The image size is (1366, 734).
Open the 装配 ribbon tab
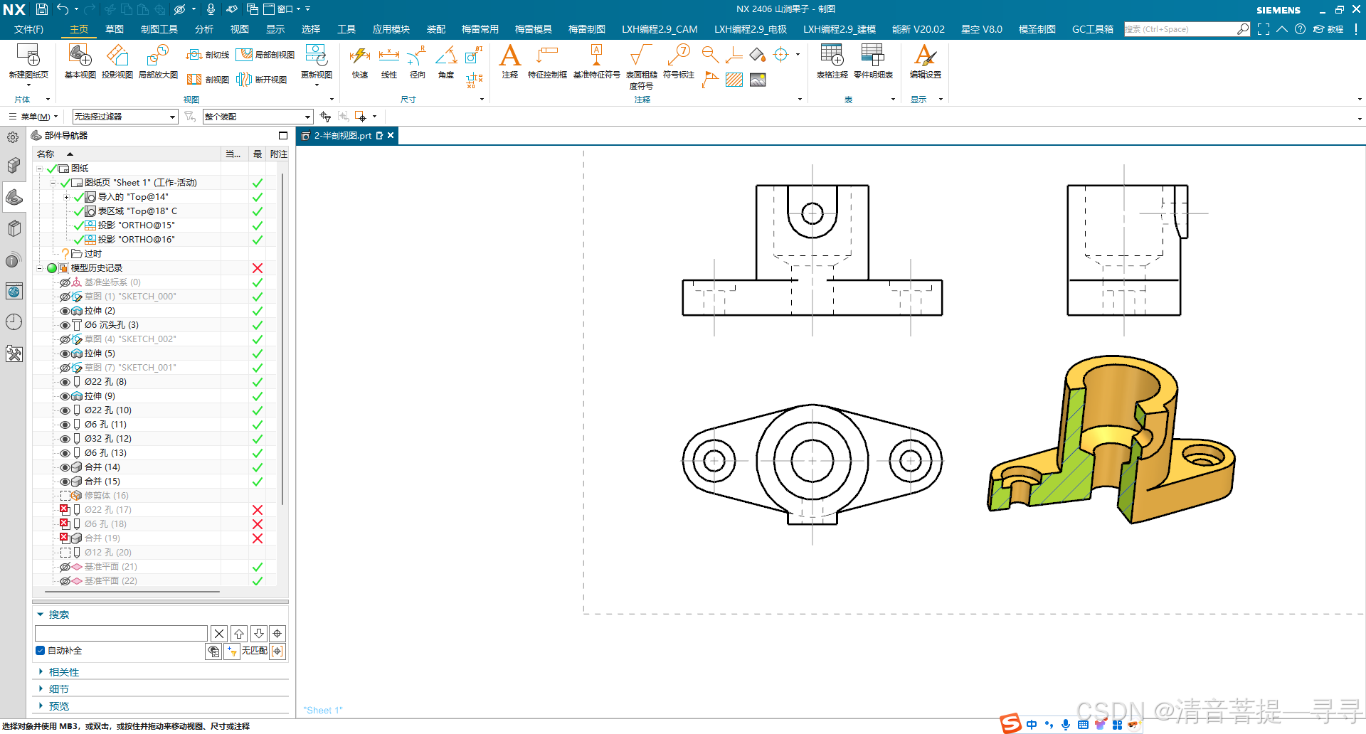point(435,29)
